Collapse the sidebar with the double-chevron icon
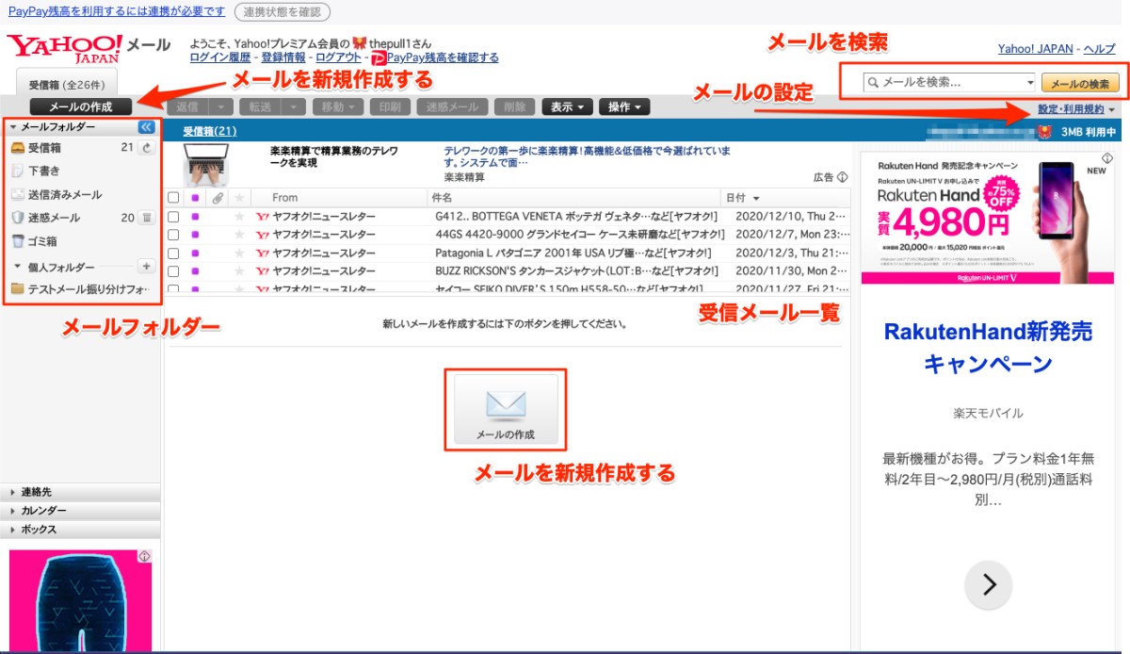 146,126
